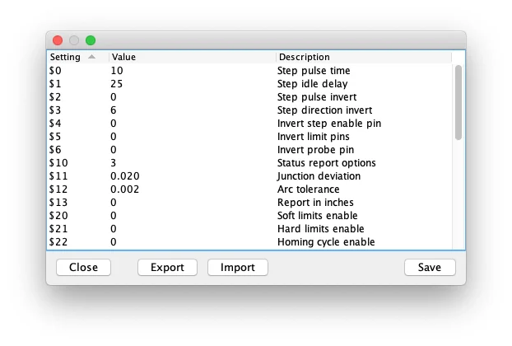Screen dimensions: 512x346
Task: Import settings from file
Action: coord(238,267)
